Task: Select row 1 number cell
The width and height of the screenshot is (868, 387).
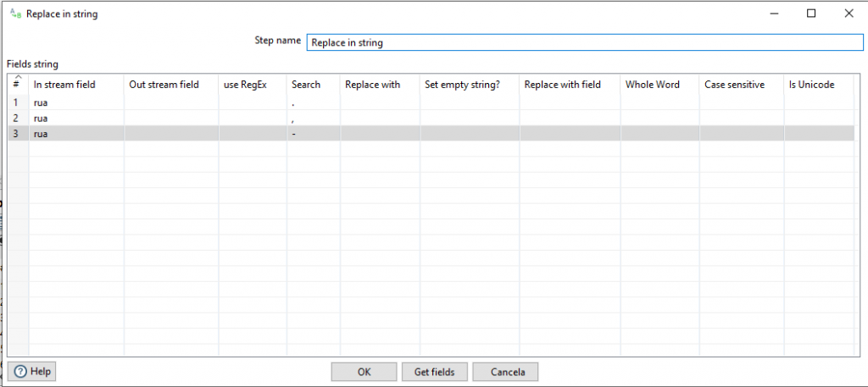Action: click(19, 102)
